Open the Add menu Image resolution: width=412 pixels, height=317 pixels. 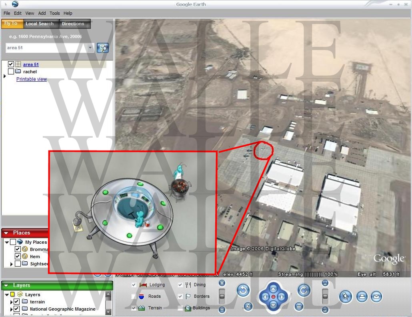click(x=42, y=13)
